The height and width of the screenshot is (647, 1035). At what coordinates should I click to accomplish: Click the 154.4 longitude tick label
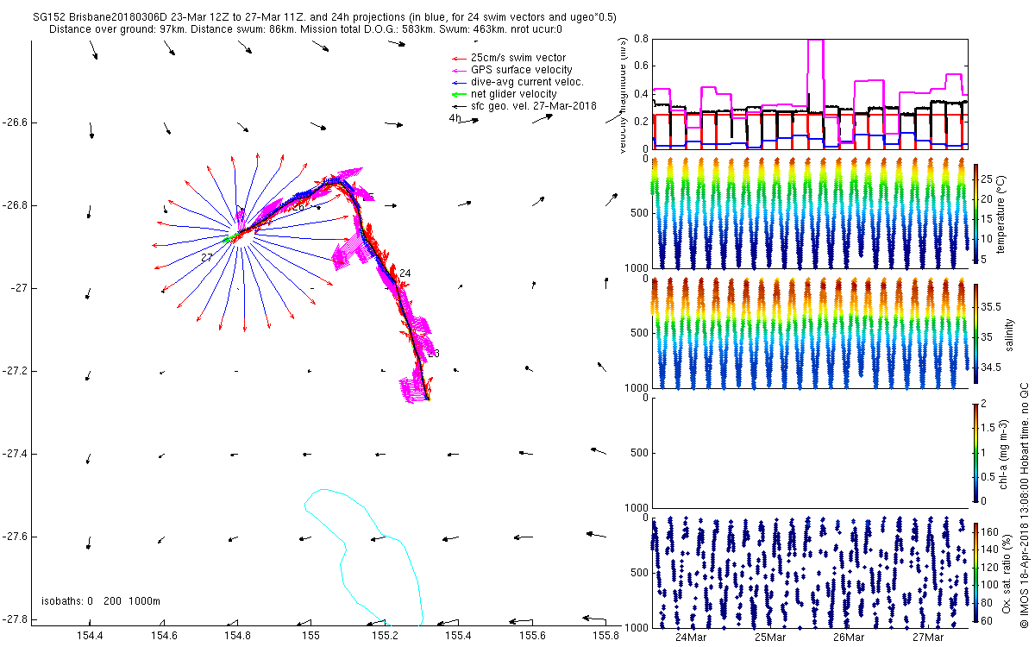point(90,636)
